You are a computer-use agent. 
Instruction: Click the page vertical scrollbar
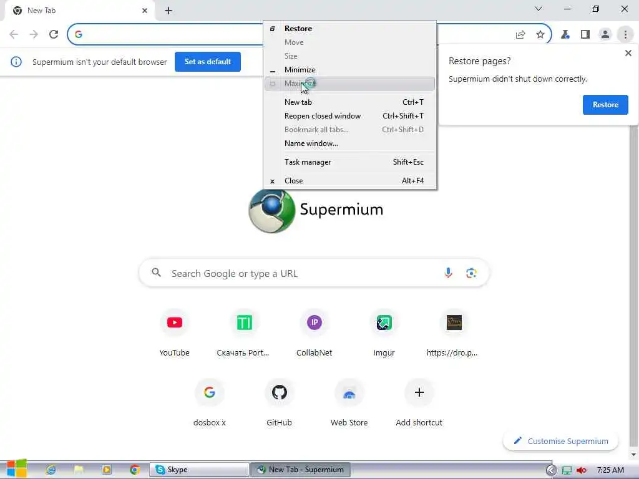[633, 285]
